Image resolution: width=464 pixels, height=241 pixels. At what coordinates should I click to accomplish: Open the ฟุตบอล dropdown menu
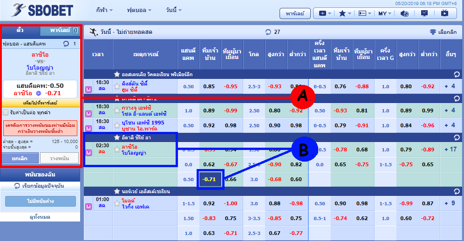pos(139,10)
